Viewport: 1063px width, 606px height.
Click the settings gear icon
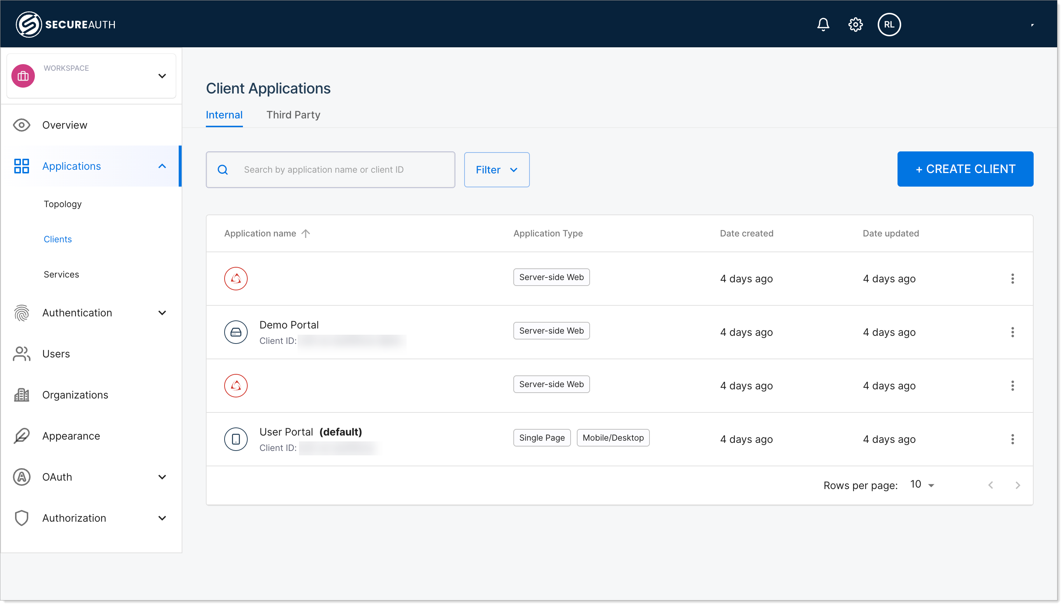point(856,25)
